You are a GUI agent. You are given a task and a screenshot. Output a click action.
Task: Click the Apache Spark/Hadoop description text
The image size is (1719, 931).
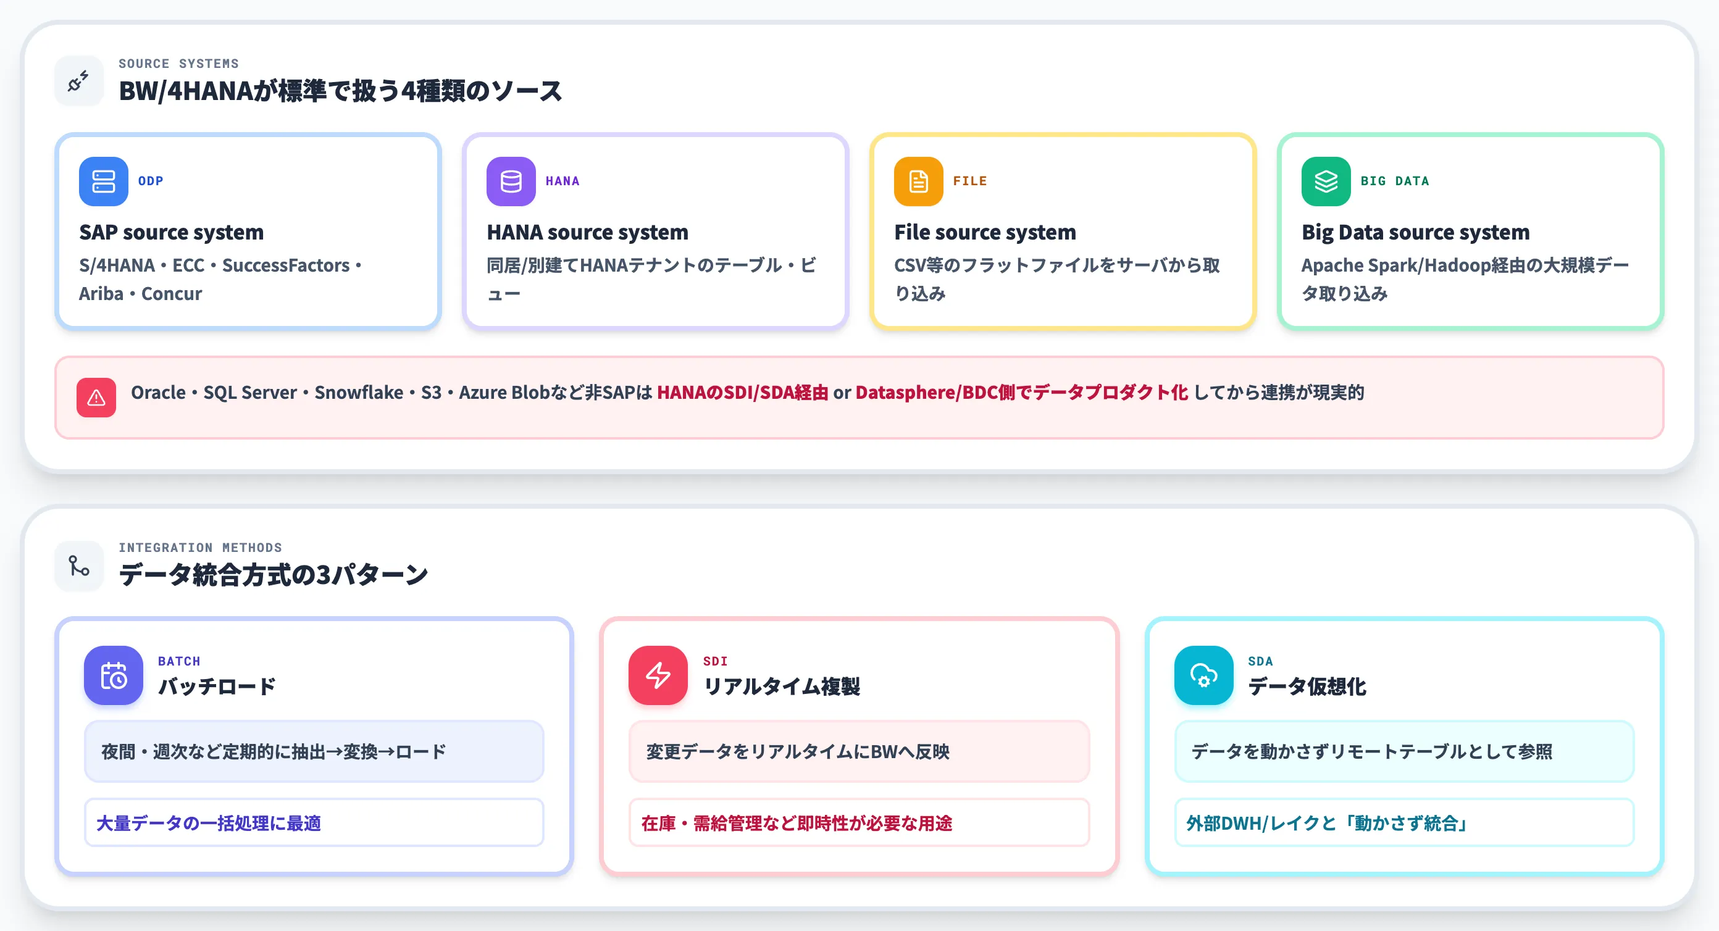(1465, 280)
